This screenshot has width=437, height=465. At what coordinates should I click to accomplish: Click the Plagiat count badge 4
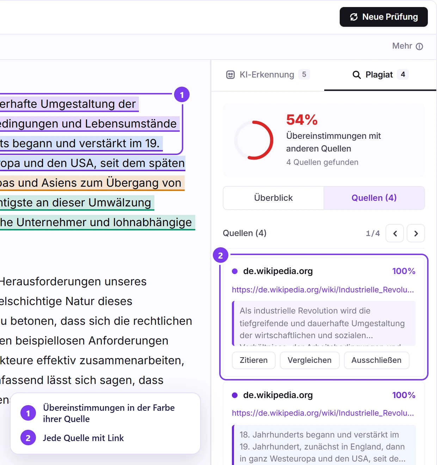point(403,74)
